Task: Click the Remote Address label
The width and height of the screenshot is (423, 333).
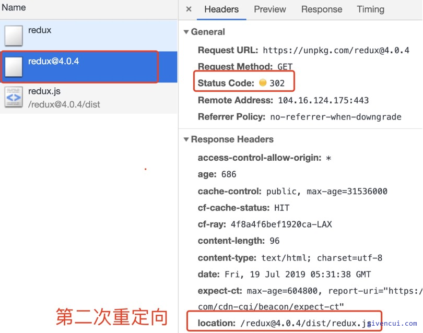Action: (x=236, y=100)
